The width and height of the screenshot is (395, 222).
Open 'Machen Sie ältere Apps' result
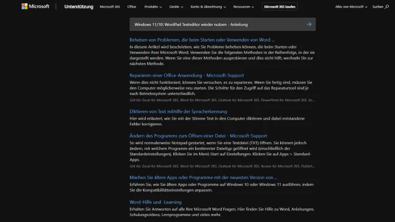(203, 177)
